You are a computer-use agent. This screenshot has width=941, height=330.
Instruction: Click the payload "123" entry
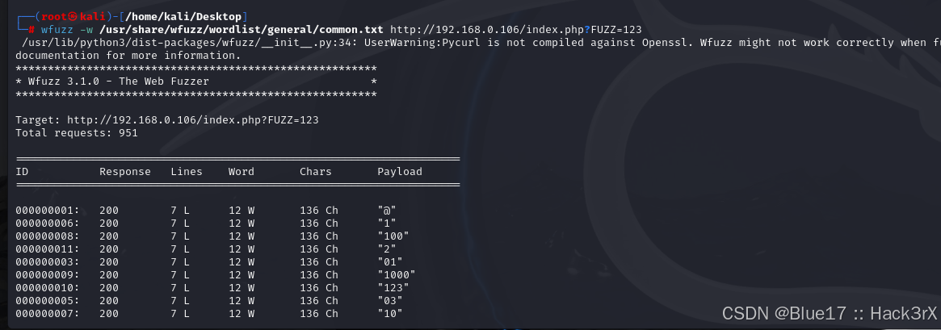coord(393,287)
